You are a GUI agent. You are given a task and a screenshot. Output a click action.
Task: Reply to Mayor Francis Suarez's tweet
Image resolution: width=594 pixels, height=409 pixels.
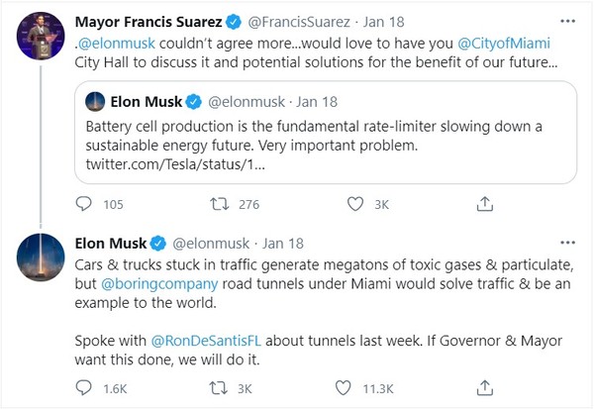[85, 204]
